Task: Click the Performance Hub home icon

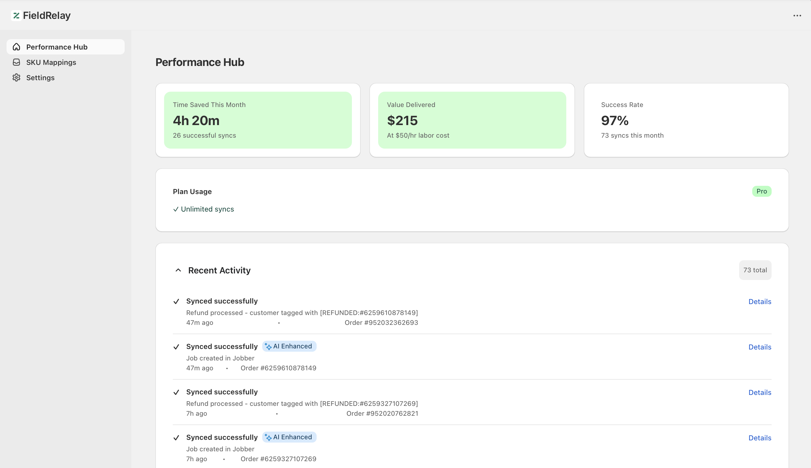Action: (x=16, y=47)
